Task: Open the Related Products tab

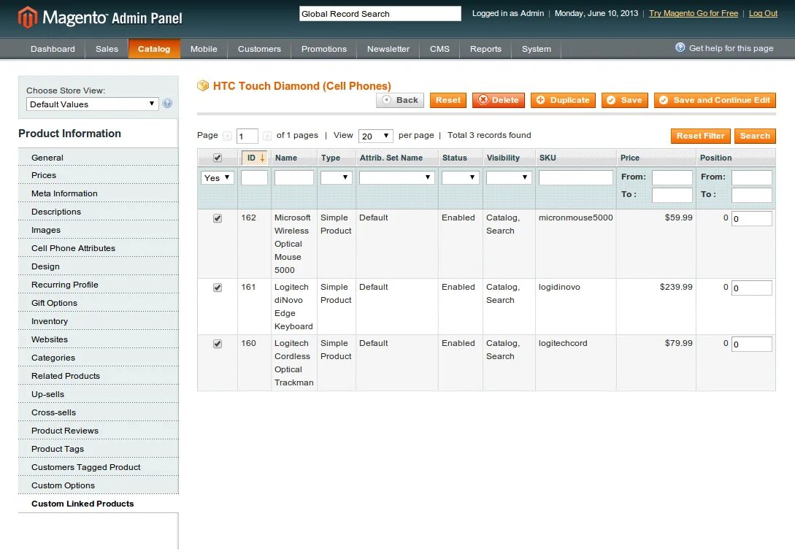Action: [66, 376]
